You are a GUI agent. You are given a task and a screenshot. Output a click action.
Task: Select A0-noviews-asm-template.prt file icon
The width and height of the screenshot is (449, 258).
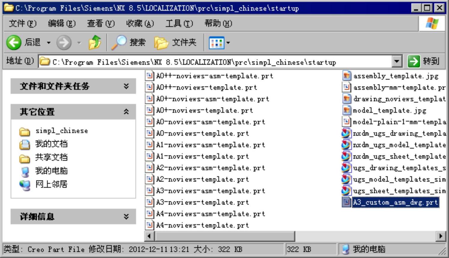[x=150, y=121]
